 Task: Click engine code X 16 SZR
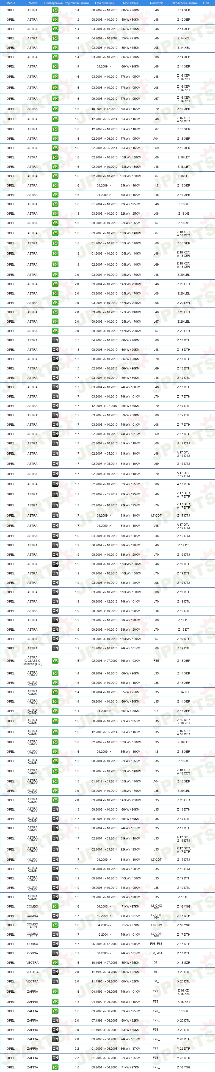[x=183, y=963]
